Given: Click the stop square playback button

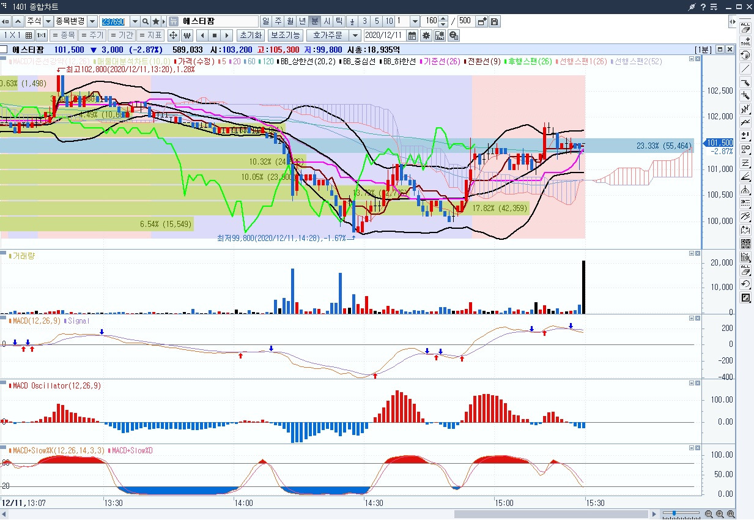Looking at the screenshot, I should coord(214,35).
